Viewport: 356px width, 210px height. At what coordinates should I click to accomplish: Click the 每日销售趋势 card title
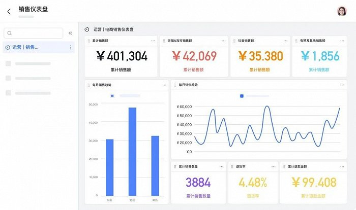click(x=188, y=85)
